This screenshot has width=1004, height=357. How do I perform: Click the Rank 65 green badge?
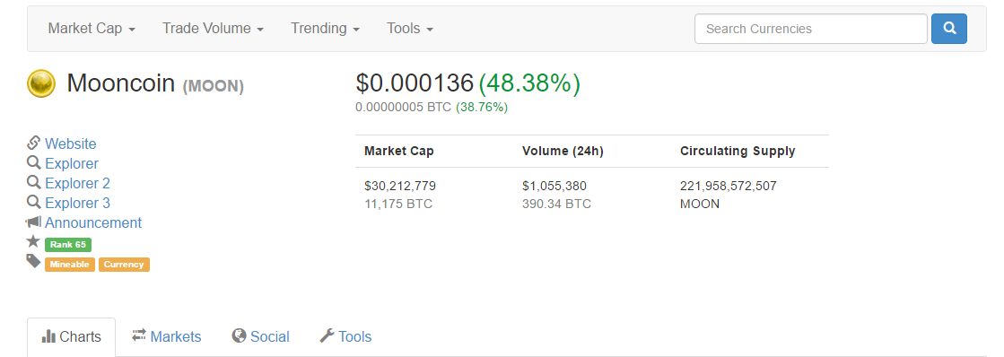(68, 244)
